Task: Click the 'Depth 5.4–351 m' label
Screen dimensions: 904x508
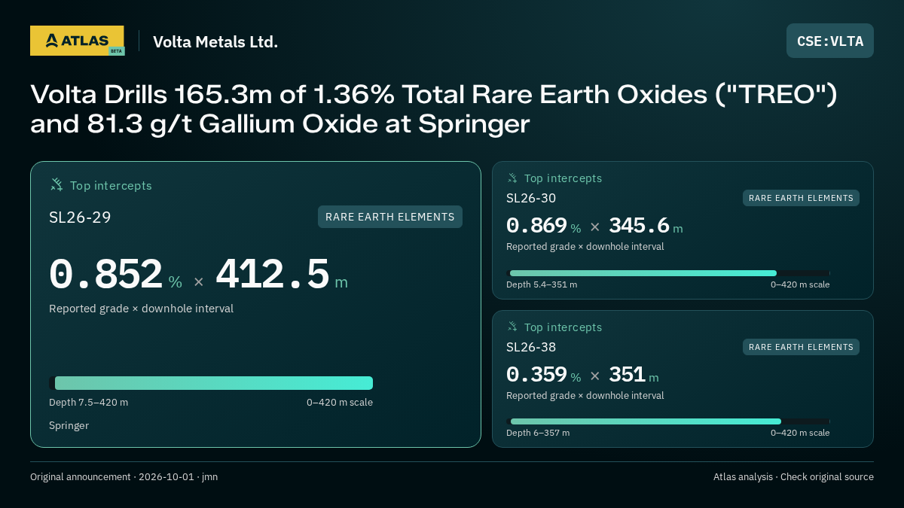Action: coord(542,284)
